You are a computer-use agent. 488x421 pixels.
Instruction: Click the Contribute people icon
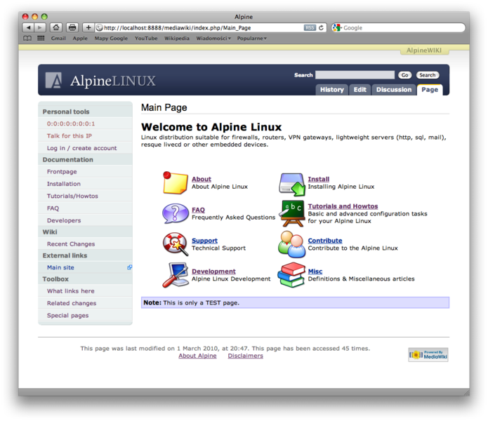click(291, 244)
